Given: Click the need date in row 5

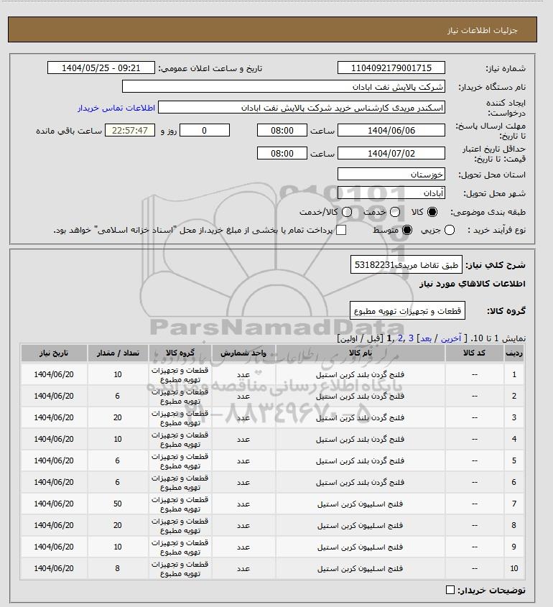Looking at the screenshot, I should tap(54, 460).
